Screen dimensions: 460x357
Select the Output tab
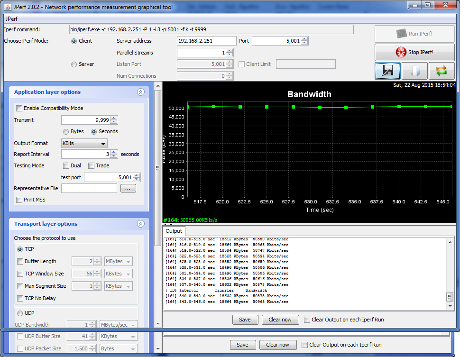tap(174, 231)
